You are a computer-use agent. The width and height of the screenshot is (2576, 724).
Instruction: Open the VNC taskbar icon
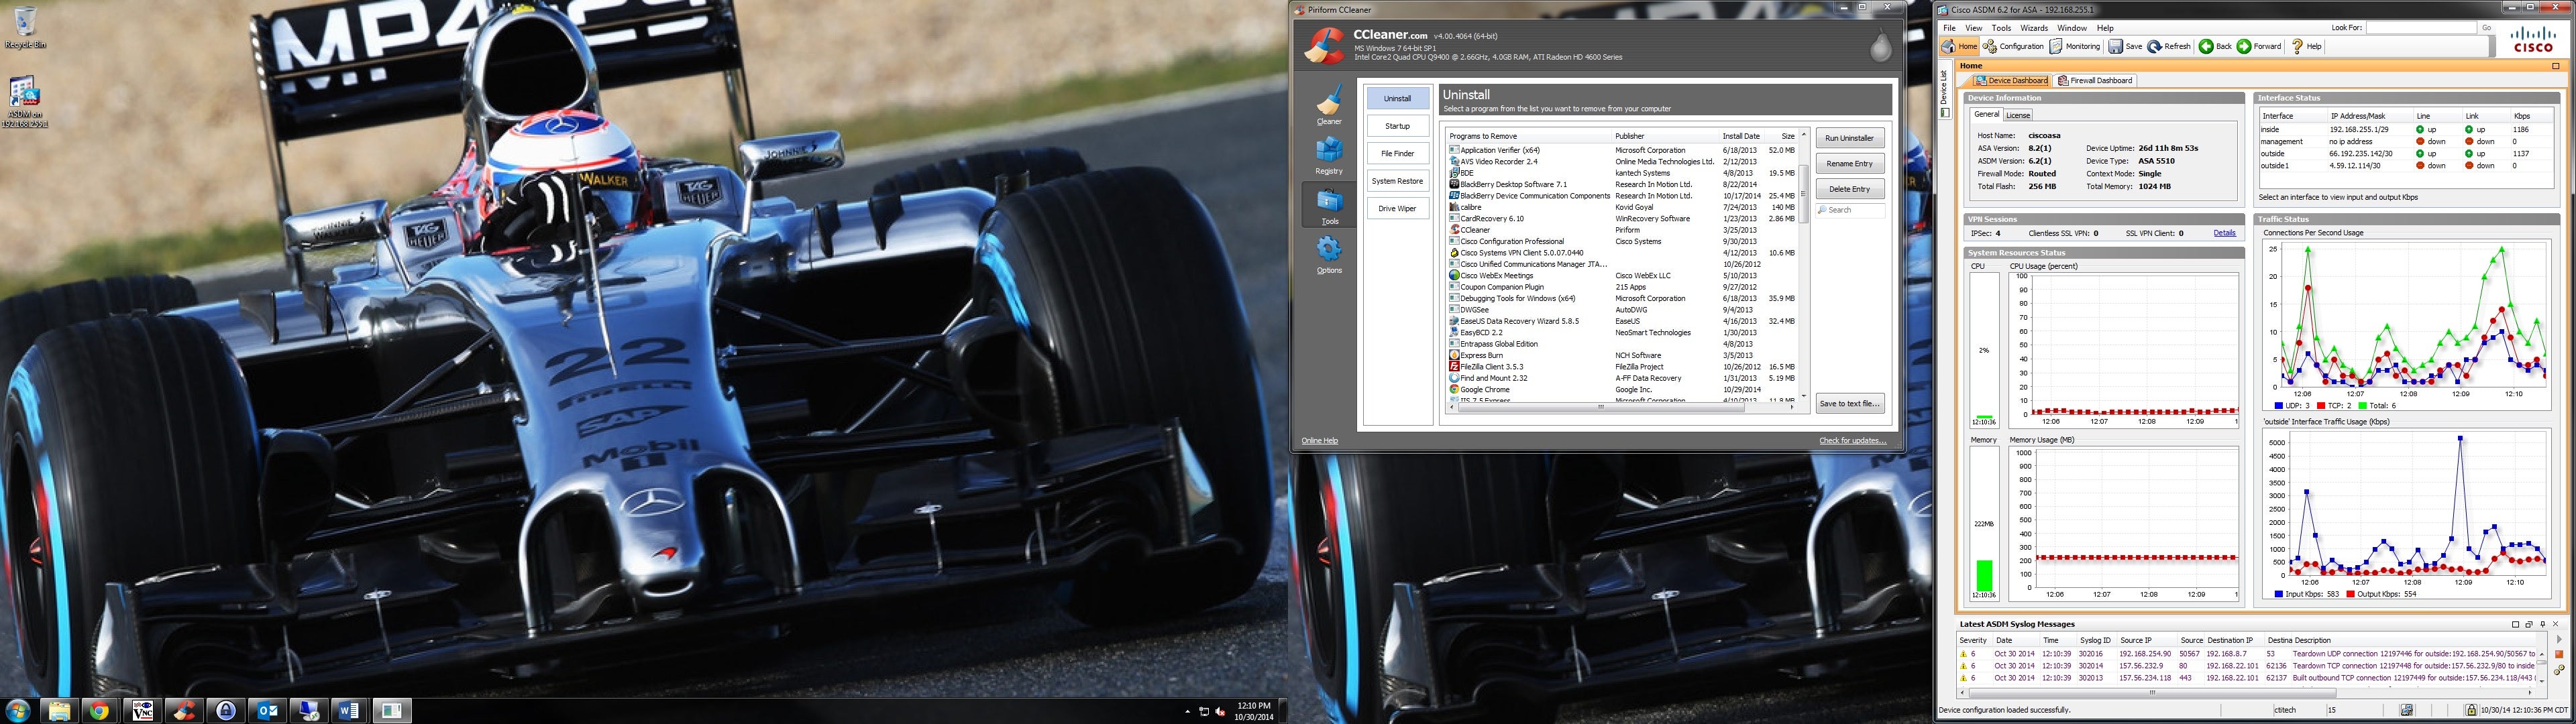pyautogui.click(x=142, y=711)
